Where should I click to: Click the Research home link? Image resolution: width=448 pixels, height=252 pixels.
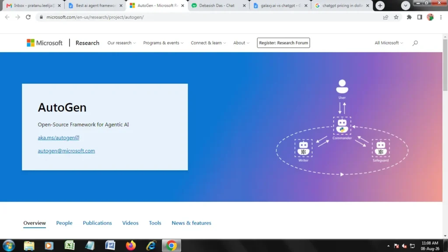(87, 43)
